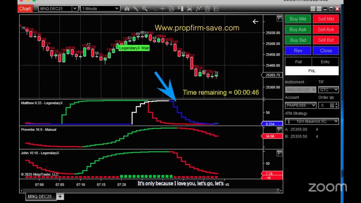Viewport: 361px width, 203px height.
Task: Click the 56.98 red indicator value tag
Action: 272,136
